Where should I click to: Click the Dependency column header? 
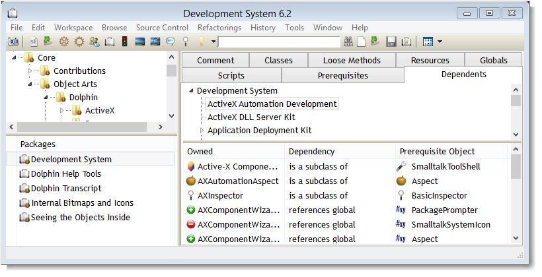(340, 151)
